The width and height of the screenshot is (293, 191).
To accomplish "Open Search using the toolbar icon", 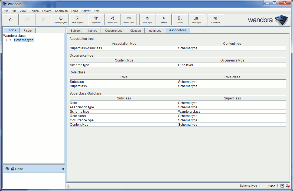I will [164, 20].
